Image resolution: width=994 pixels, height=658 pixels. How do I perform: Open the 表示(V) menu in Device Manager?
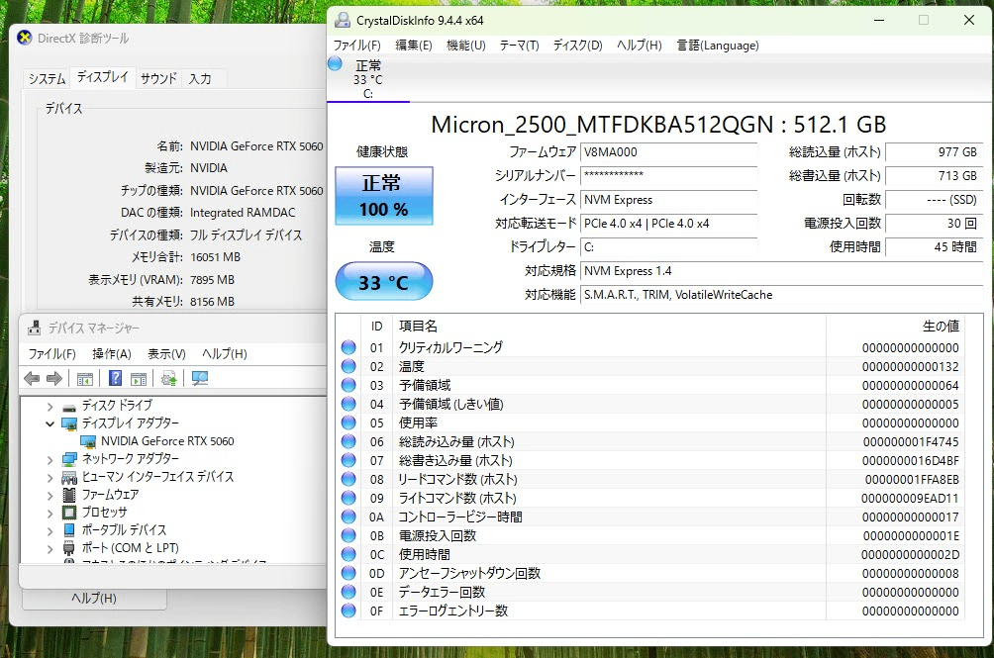point(166,354)
